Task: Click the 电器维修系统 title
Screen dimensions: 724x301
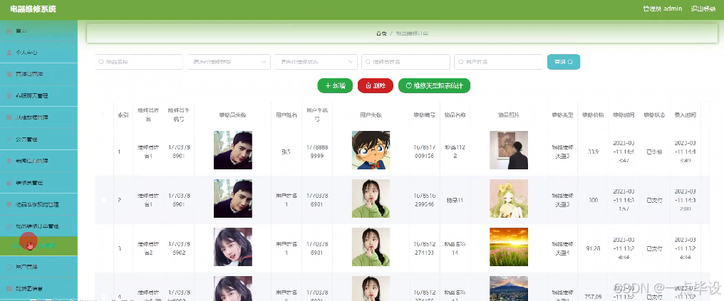Action: 33,9
